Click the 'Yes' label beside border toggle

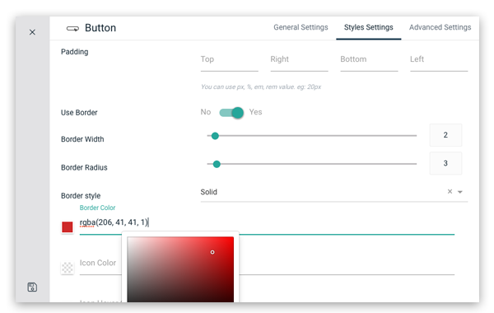(x=255, y=112)
